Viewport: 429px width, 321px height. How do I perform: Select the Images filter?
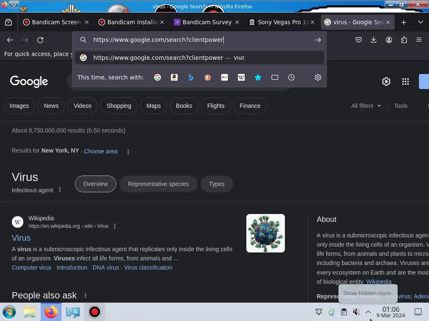pyautogui.click(x=19, y=106)
